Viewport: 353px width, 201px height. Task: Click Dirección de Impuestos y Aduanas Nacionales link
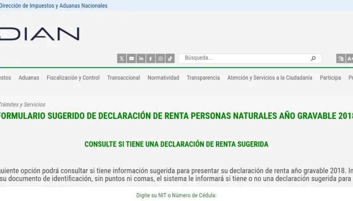[x=54, y=5]
